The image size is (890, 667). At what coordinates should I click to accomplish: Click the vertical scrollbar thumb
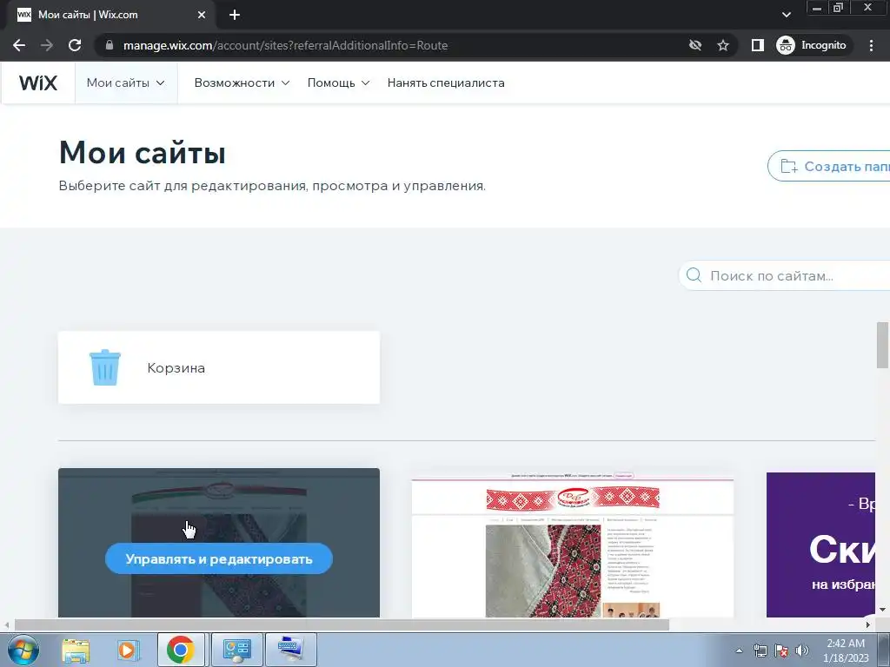pos(882,345)
